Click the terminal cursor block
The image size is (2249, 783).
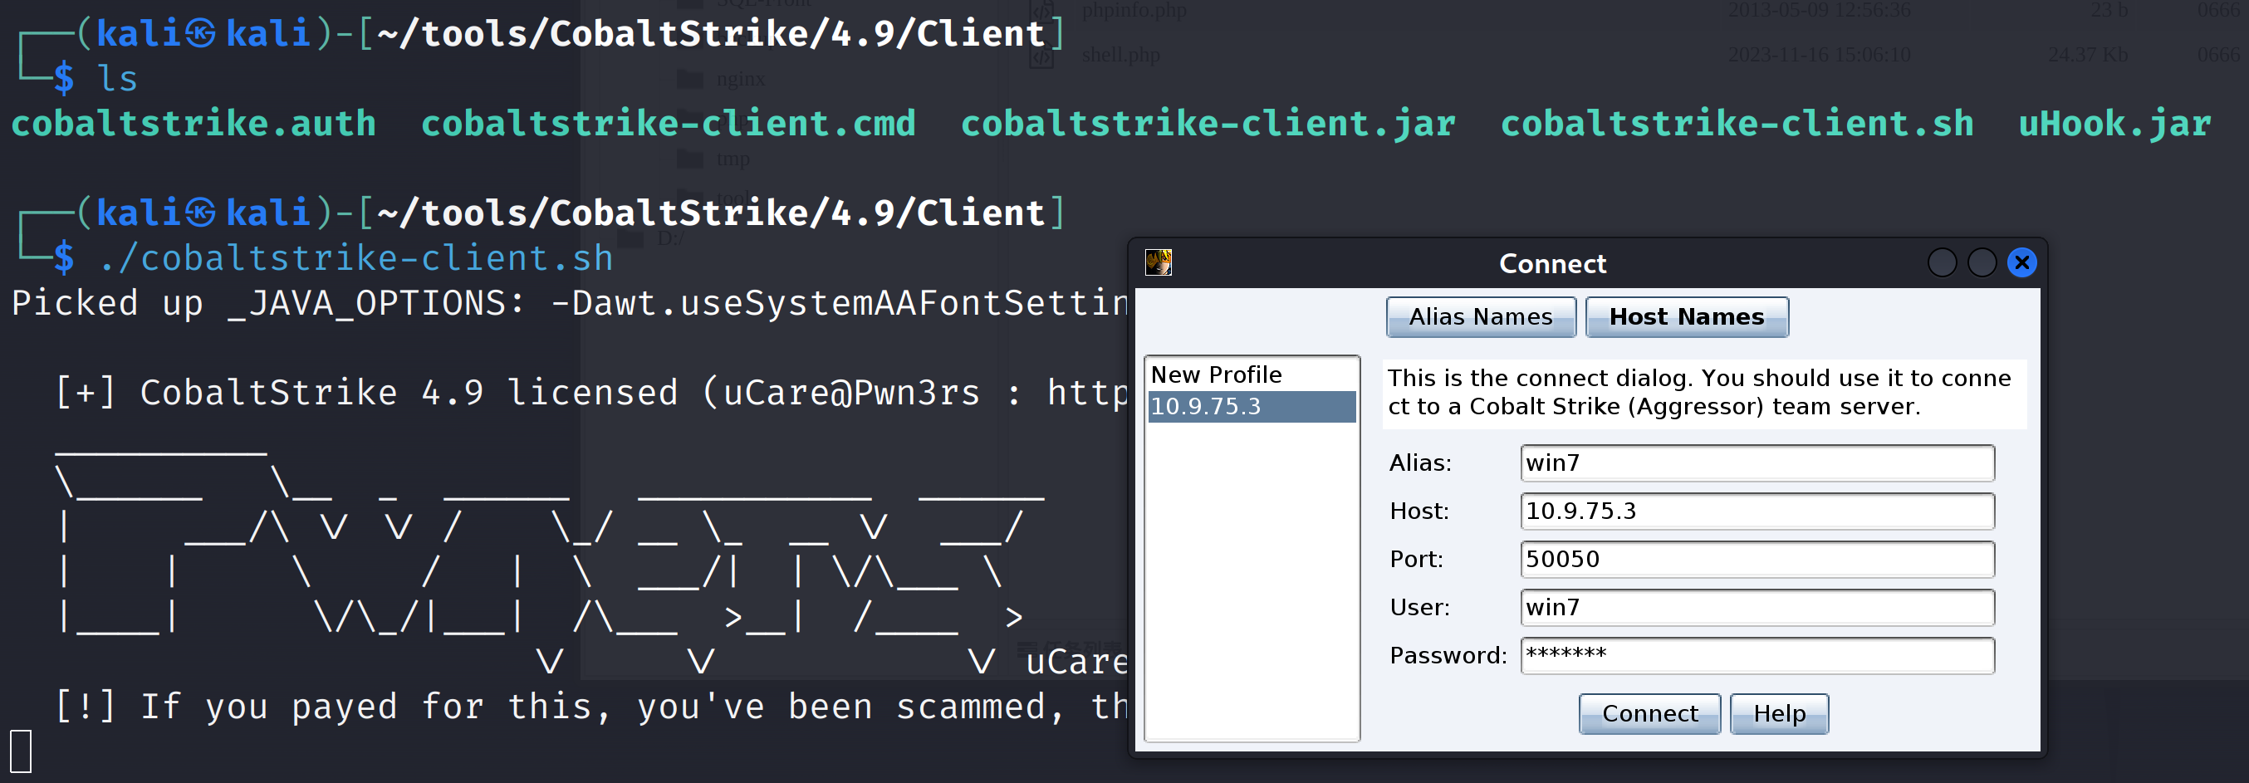tap(21, 751)
